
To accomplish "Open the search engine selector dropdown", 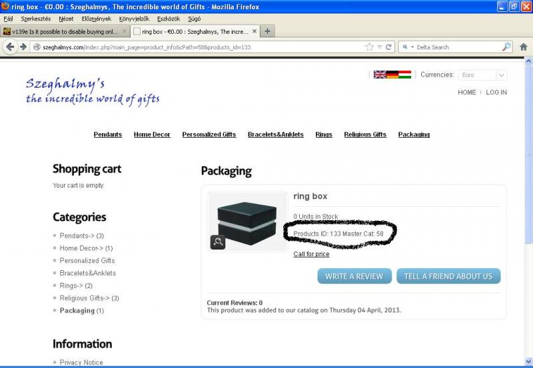I will 408,47.
